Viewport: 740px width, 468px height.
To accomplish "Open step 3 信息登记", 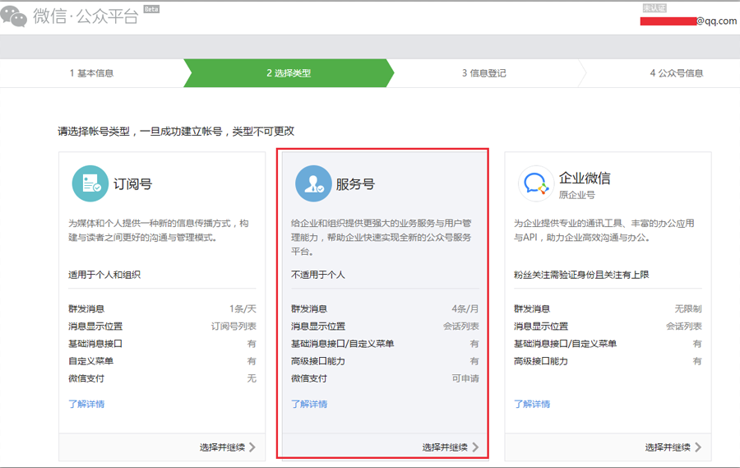I will 484,73.
